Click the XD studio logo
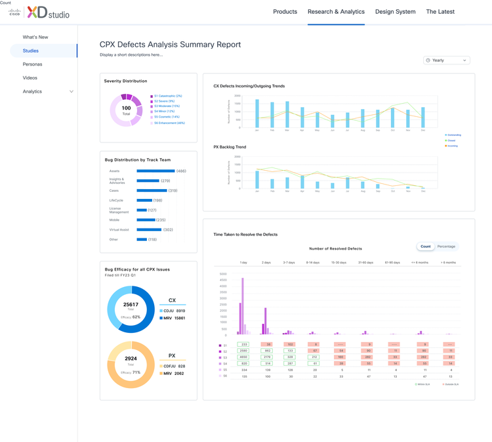The height and width of the screenshot is (442, 492). (x=49, y=12)
